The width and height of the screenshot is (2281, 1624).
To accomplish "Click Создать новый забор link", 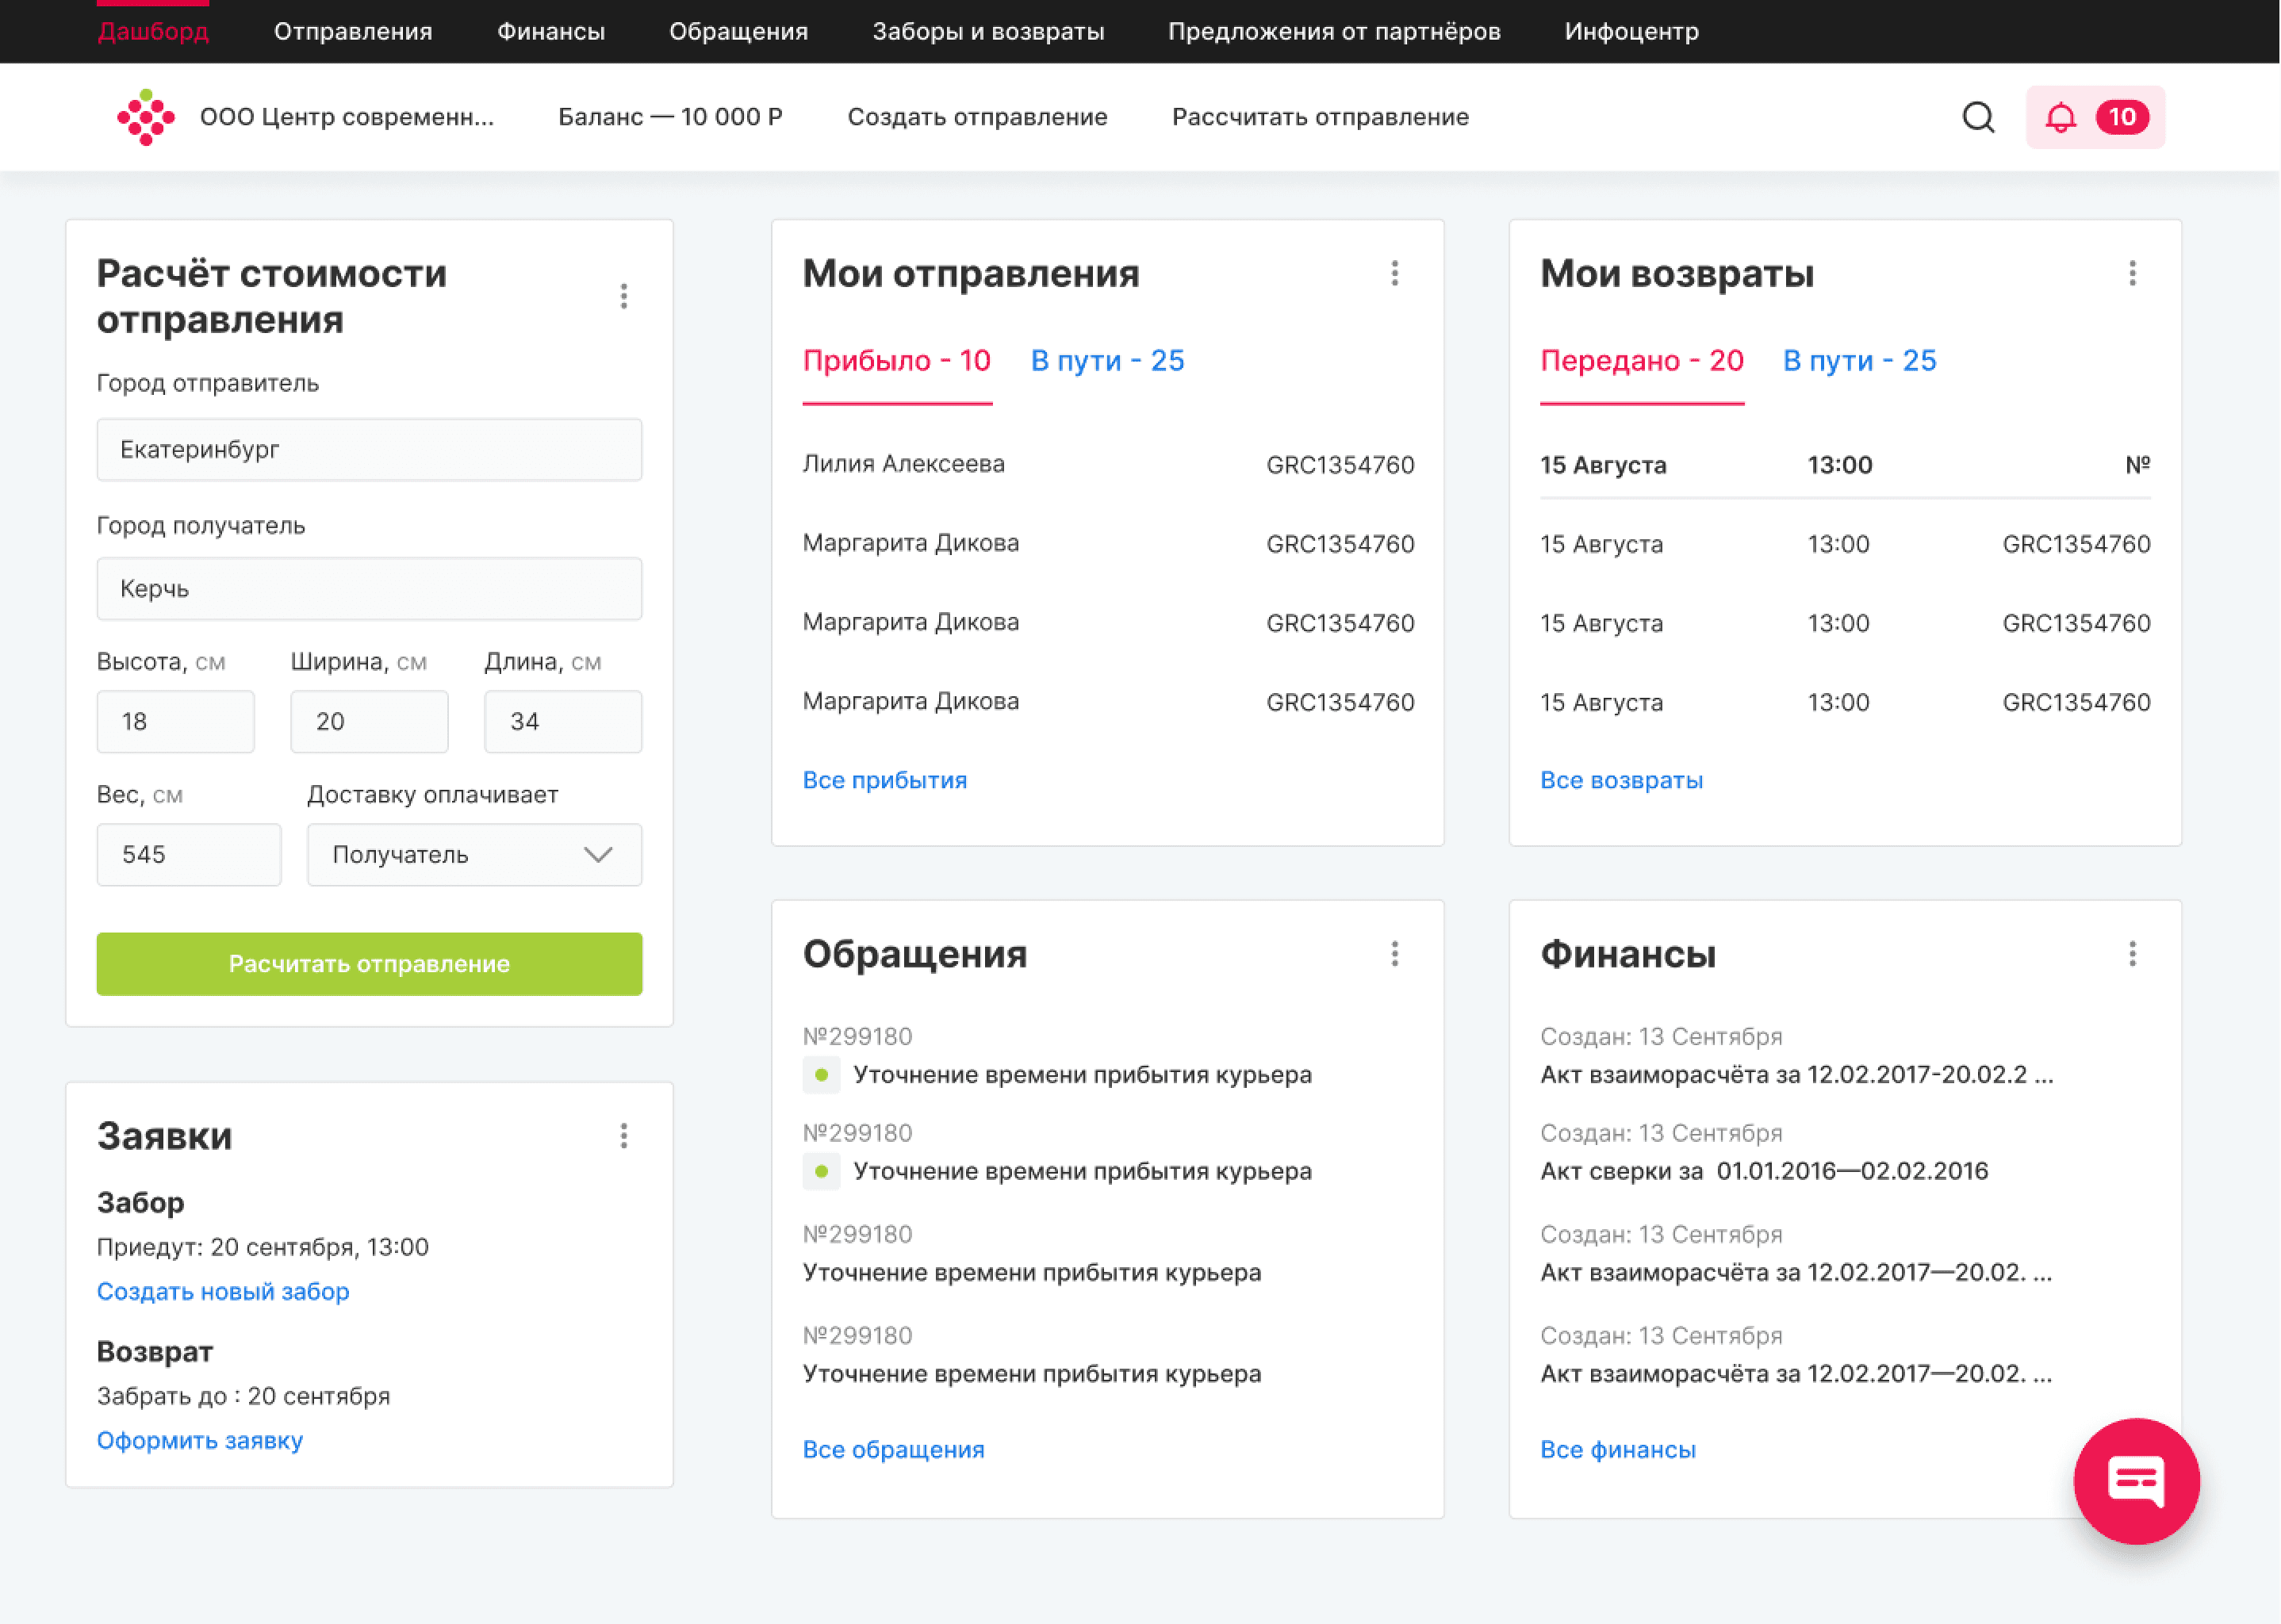I will 223,1291.
